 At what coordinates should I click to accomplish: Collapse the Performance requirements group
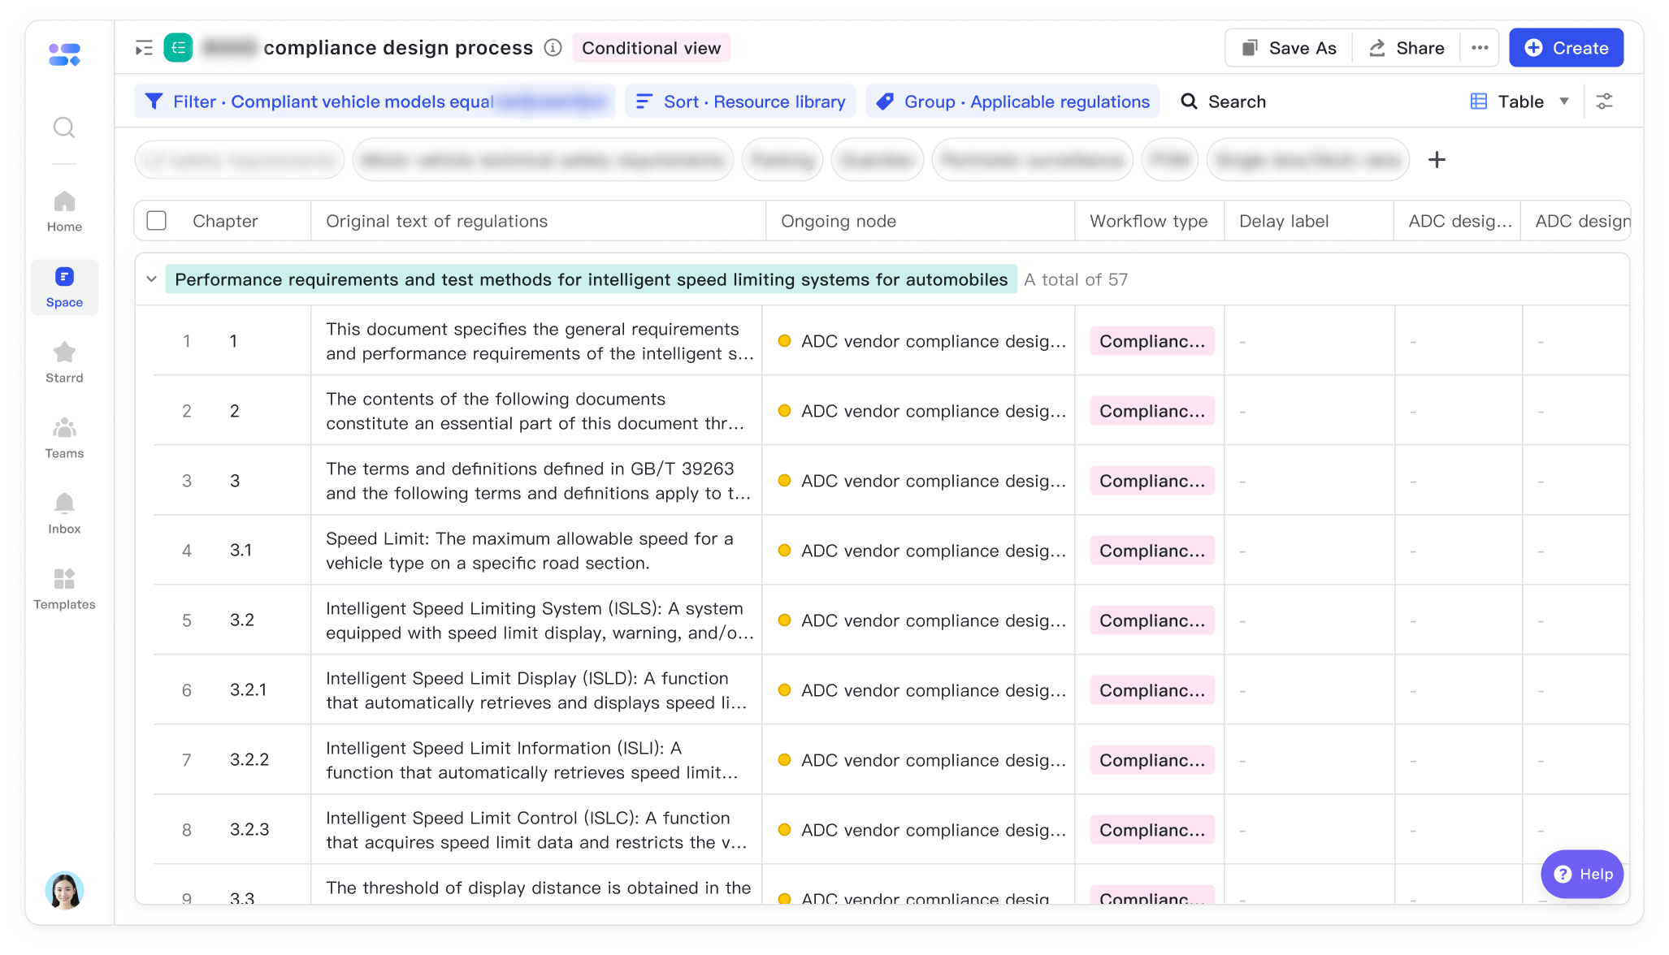(x=151, y=279)
